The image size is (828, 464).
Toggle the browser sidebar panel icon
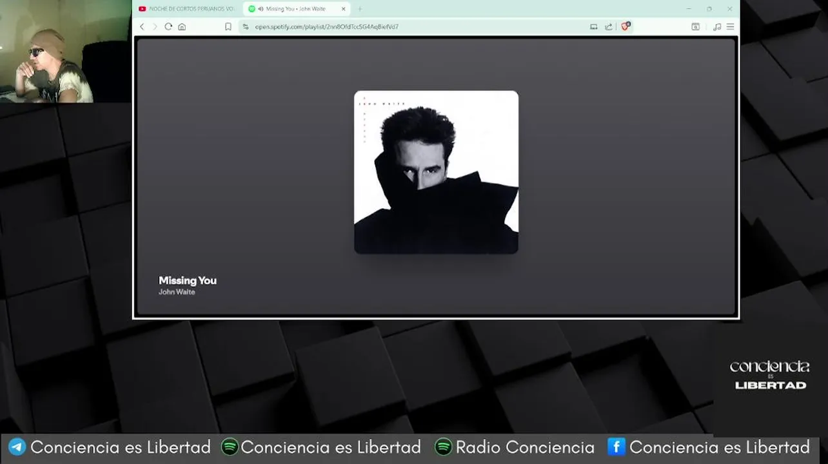695,26
